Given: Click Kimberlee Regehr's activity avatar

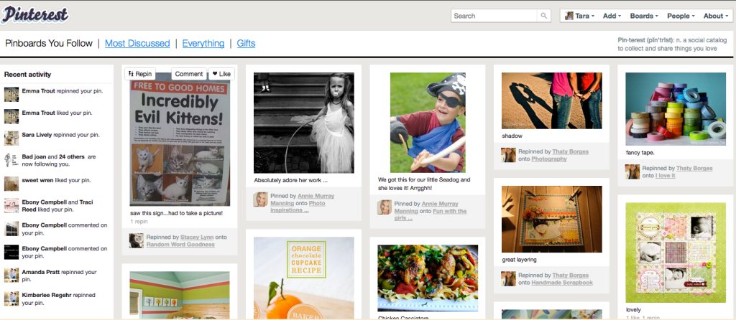Looking at the screenshot, I should click(x=11, y=298).
